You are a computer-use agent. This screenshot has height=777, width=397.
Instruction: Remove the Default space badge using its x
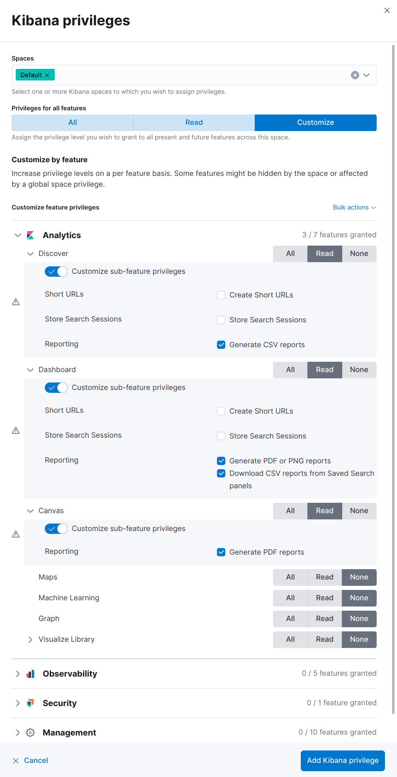(x=47, y=75)
